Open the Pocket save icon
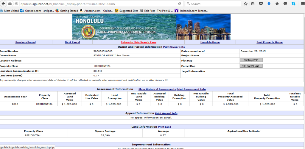 261,4
